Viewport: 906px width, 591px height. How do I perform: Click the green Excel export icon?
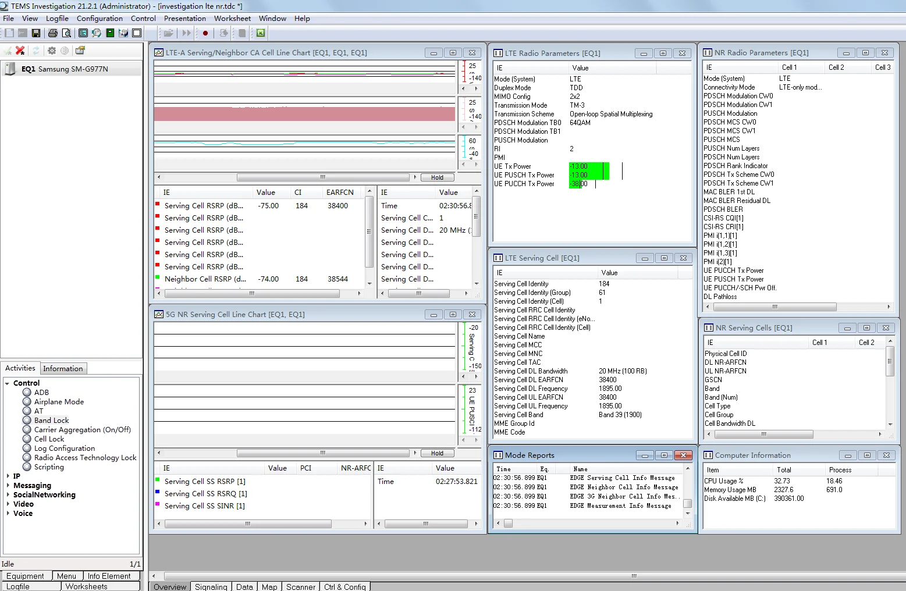261,33
